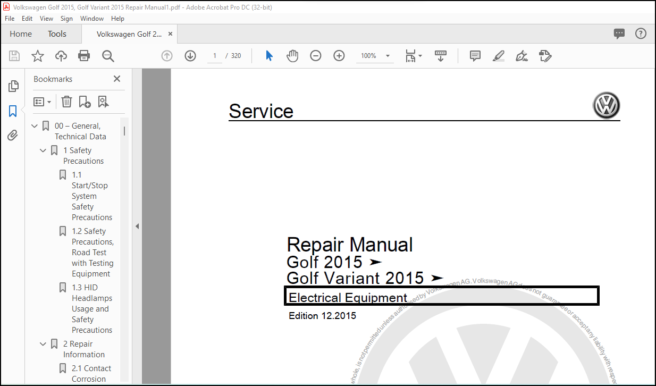Click the Sign document pen icon
Viewport: 656px width, 386px height.
coord(522,56)
